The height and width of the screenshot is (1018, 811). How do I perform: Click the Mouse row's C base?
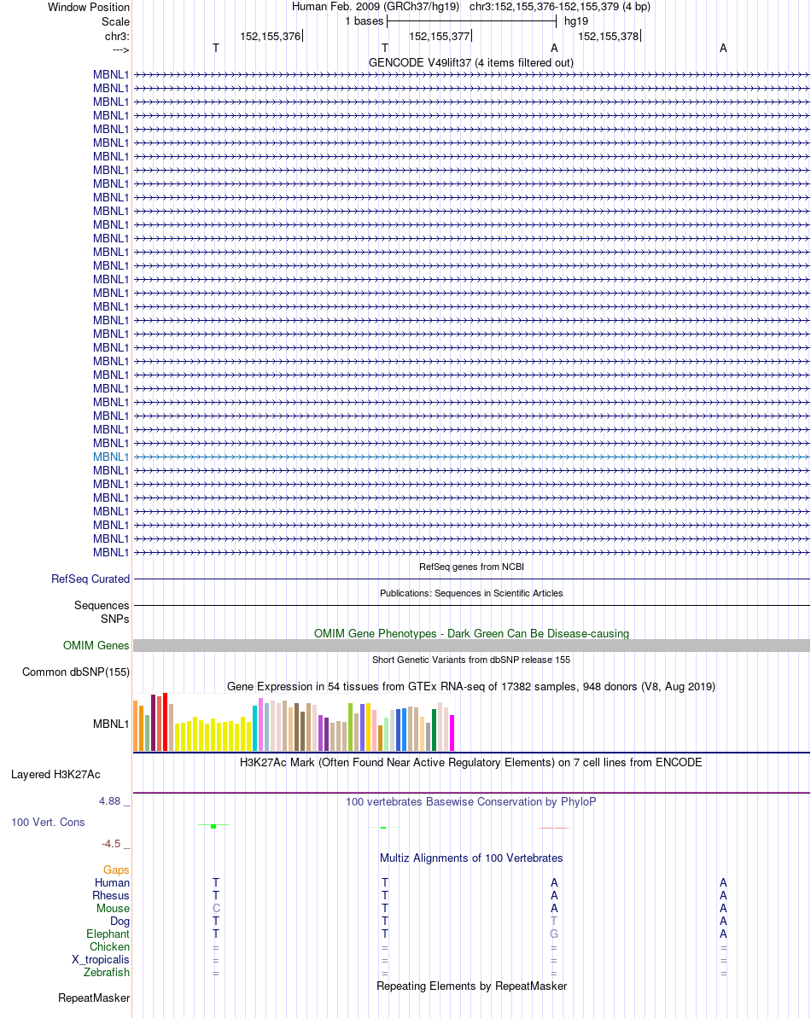(x=216, y=908)
